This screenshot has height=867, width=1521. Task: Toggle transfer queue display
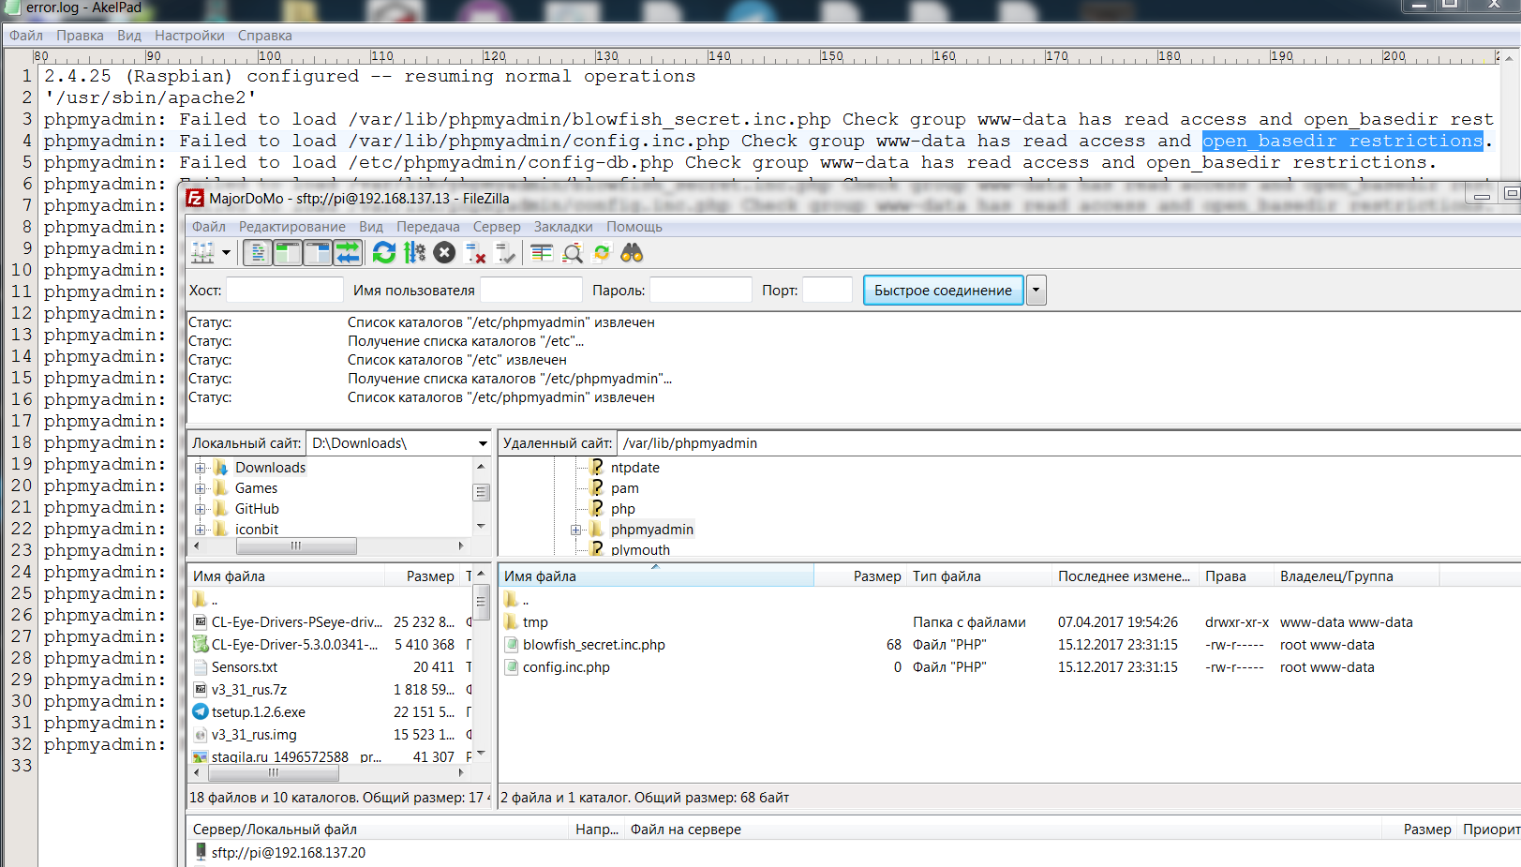pos(348,253)
